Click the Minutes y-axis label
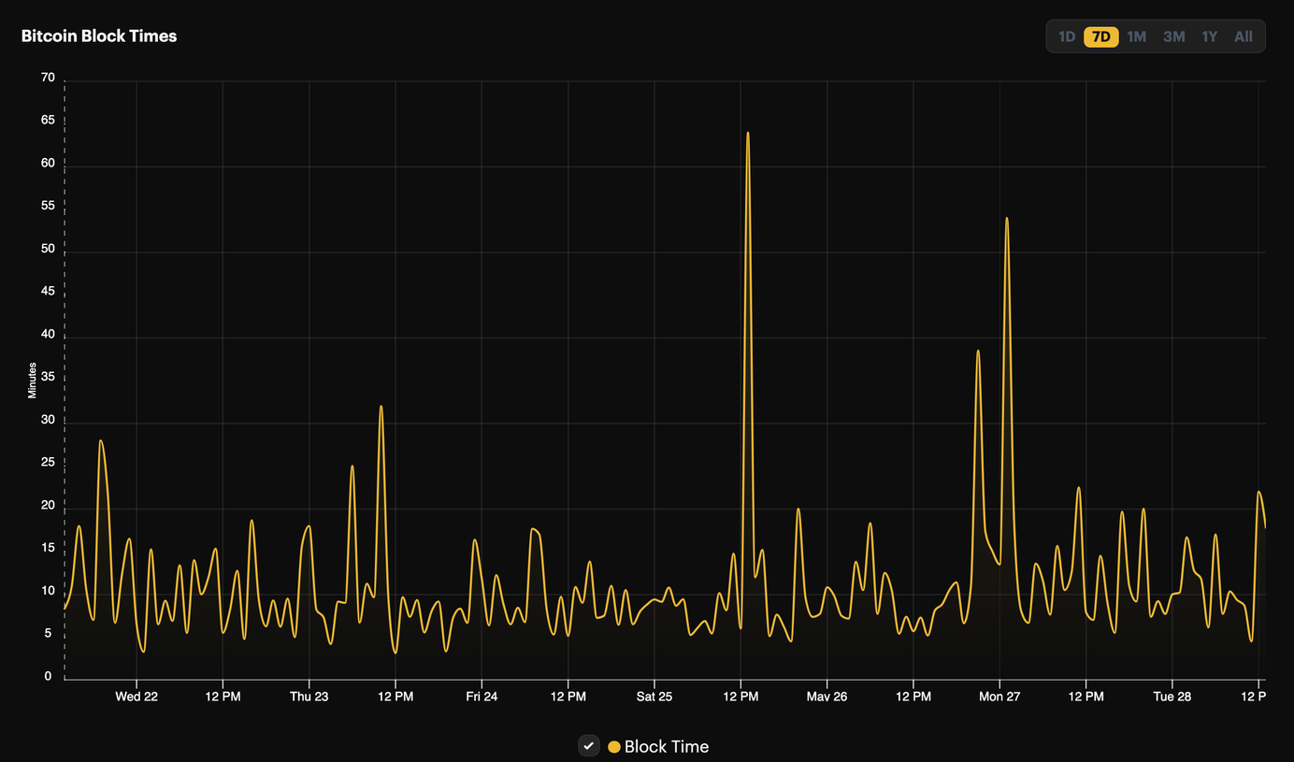Image resolution: width=1294 pixels, height=762 pixels. tap(32, 381)
